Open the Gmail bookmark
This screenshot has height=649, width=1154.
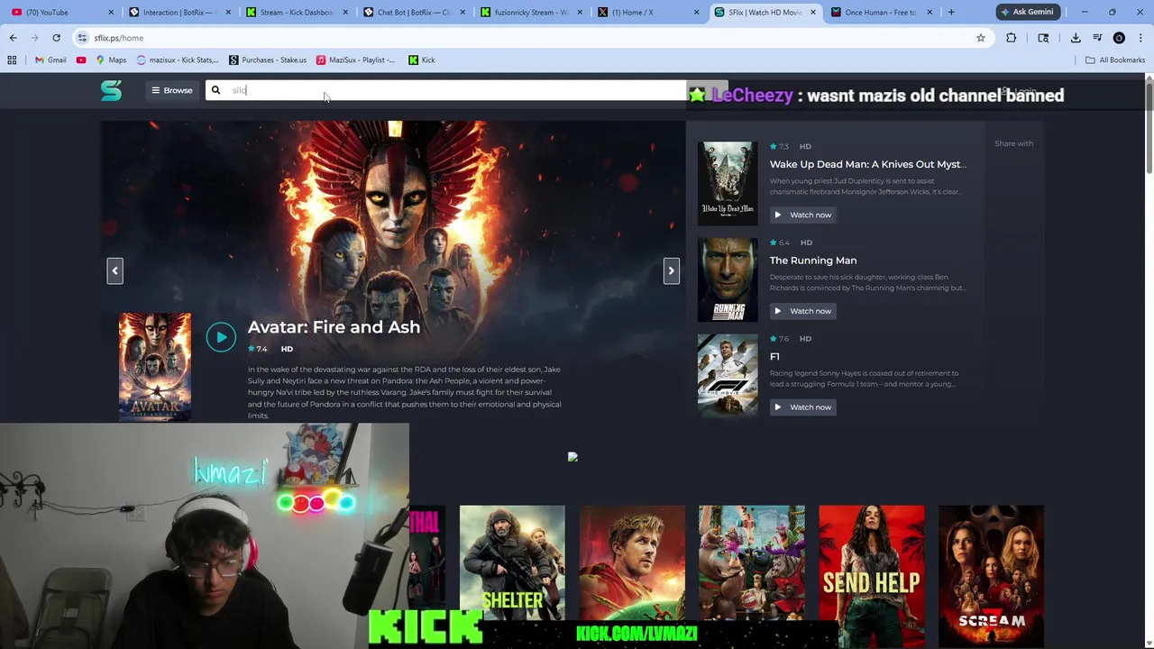(x=50, y=60)
